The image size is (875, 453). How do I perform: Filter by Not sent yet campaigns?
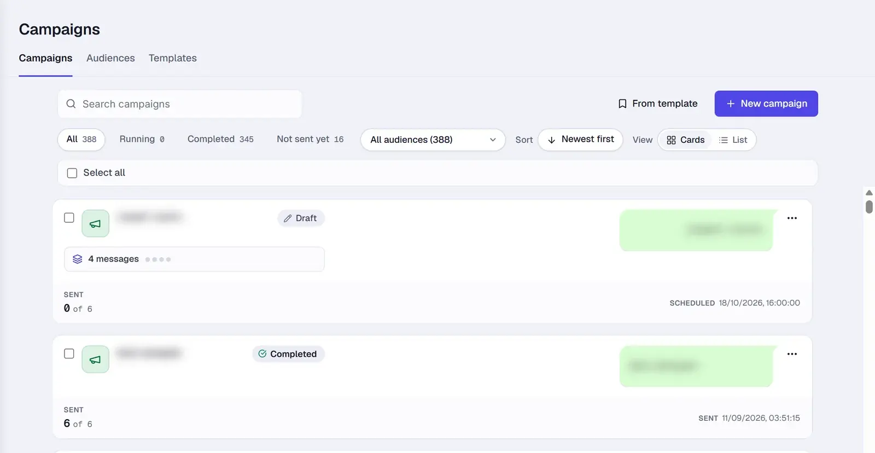click(310, 140)
